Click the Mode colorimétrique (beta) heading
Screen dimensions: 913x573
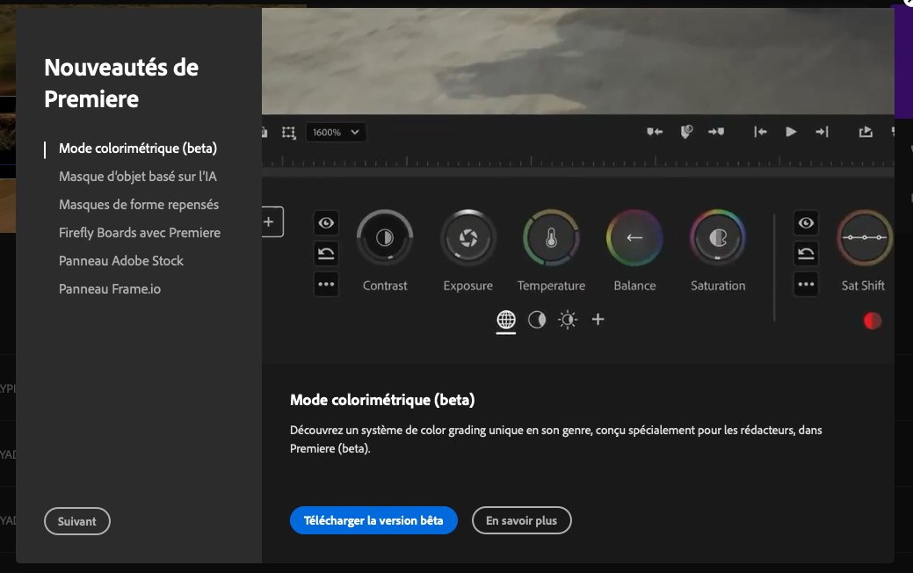382,400
